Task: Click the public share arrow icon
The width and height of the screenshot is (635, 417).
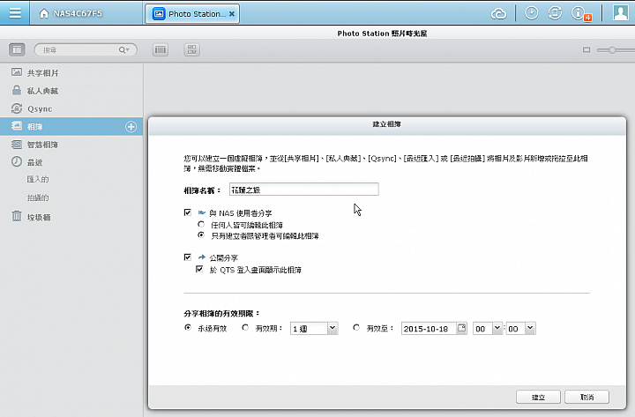Action: (202, 257)
